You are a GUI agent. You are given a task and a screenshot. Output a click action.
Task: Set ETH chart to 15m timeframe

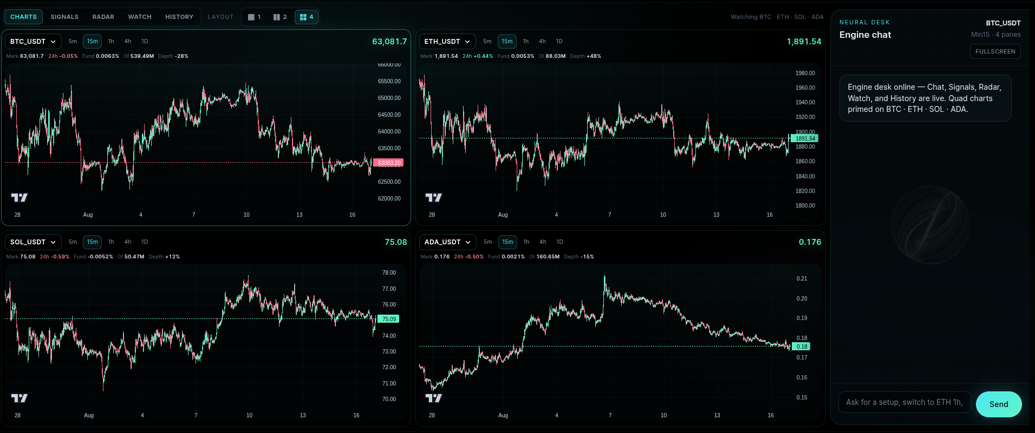tap(507, 41)
